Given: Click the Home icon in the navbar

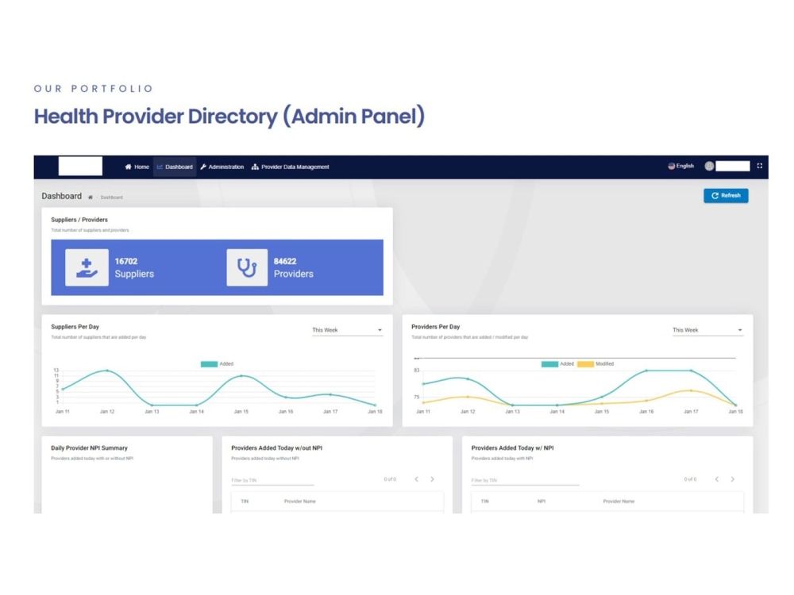Looking at the screenshot, I should 128,167.
